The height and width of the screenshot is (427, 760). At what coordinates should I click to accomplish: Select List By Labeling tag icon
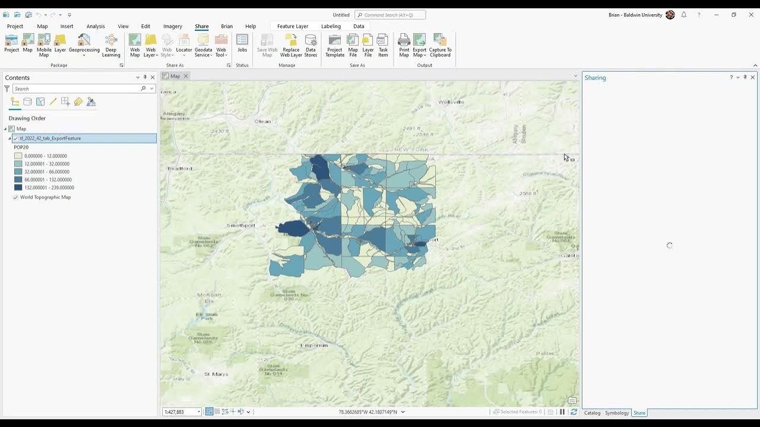tap(78, 102)
